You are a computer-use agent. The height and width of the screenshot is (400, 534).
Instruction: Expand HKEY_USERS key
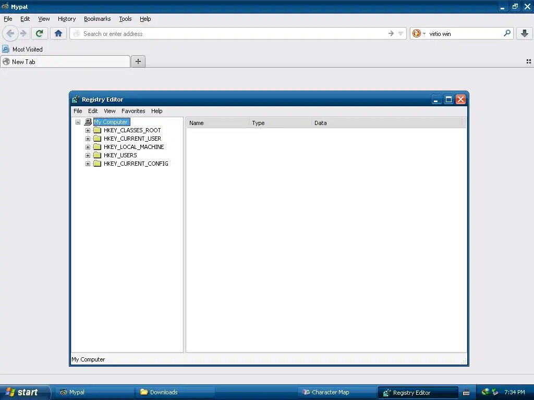pyautogui.click(x=88, y=155)
